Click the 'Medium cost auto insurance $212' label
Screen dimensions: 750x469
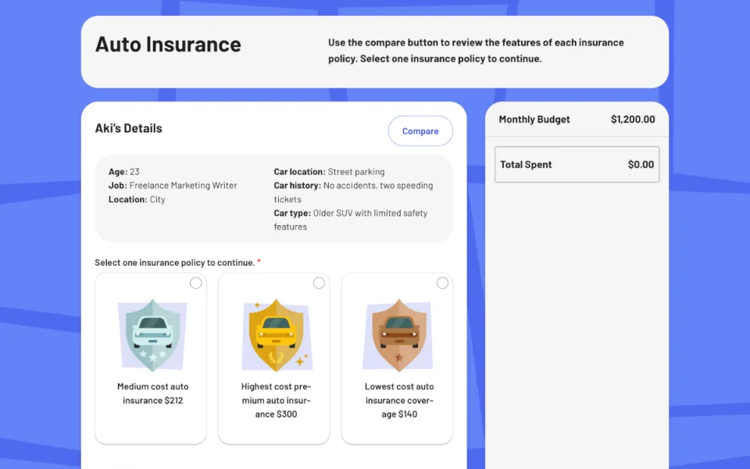point(152,393)
